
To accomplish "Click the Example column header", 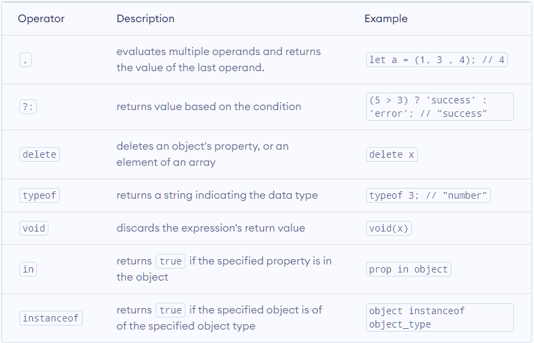I will (386, 18).
